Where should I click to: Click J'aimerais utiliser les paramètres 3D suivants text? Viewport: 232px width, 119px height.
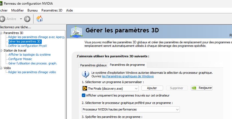click(113, 56)
